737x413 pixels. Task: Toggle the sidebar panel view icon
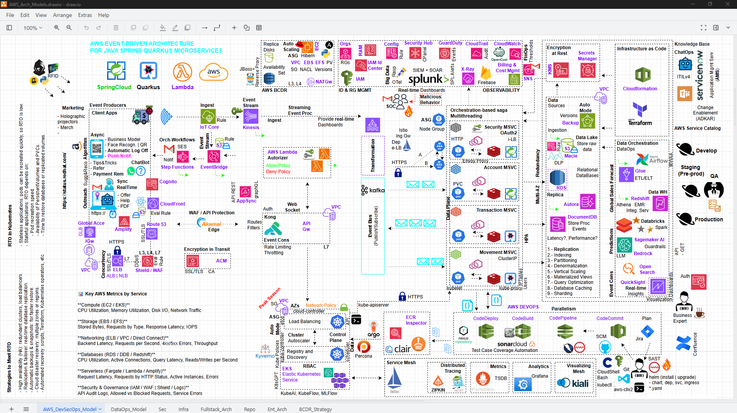tap(9, 28)
